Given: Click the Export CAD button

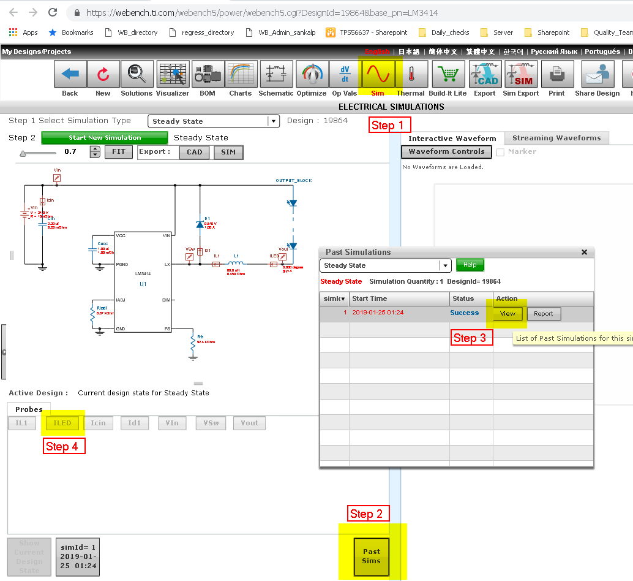Looking at the screenshot, I should pyautogui.click(x=194, y=153).
